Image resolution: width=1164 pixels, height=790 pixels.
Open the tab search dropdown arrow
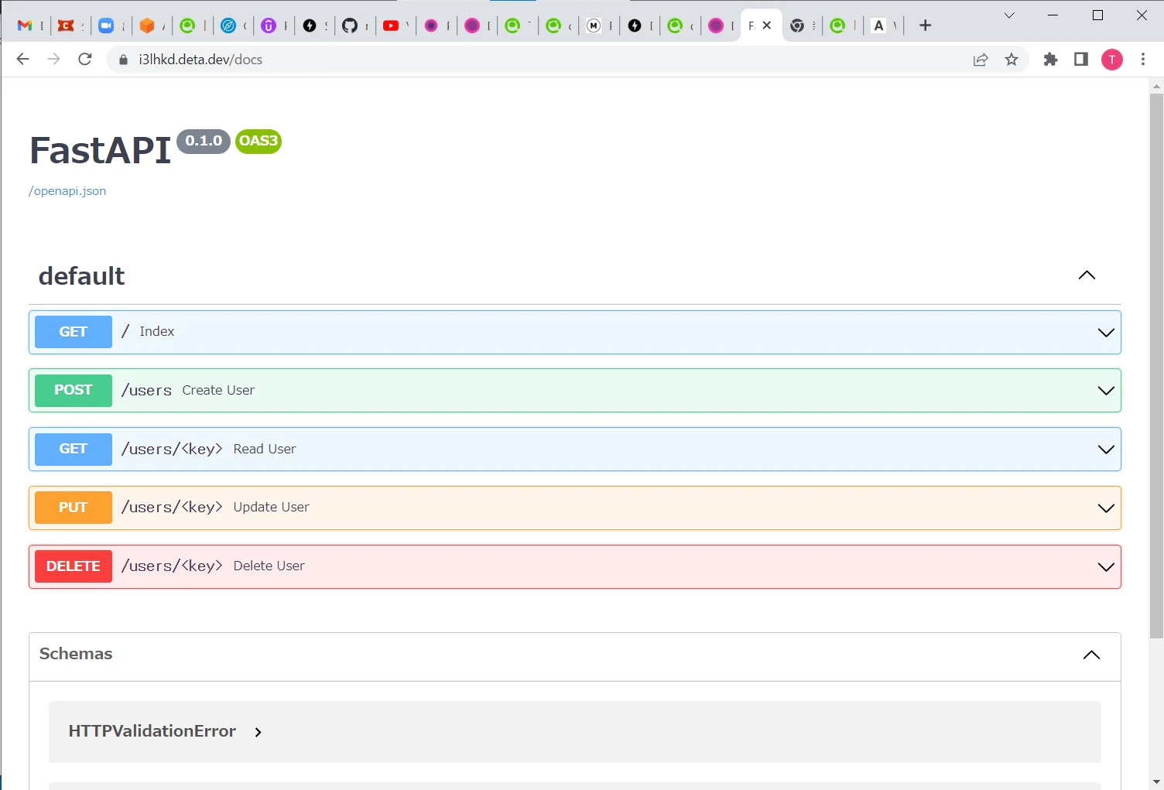tap(1009, 15)
